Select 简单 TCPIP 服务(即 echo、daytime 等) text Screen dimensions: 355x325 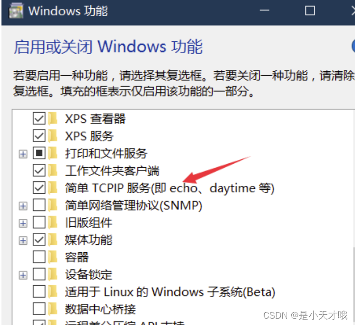pos(169,188)
